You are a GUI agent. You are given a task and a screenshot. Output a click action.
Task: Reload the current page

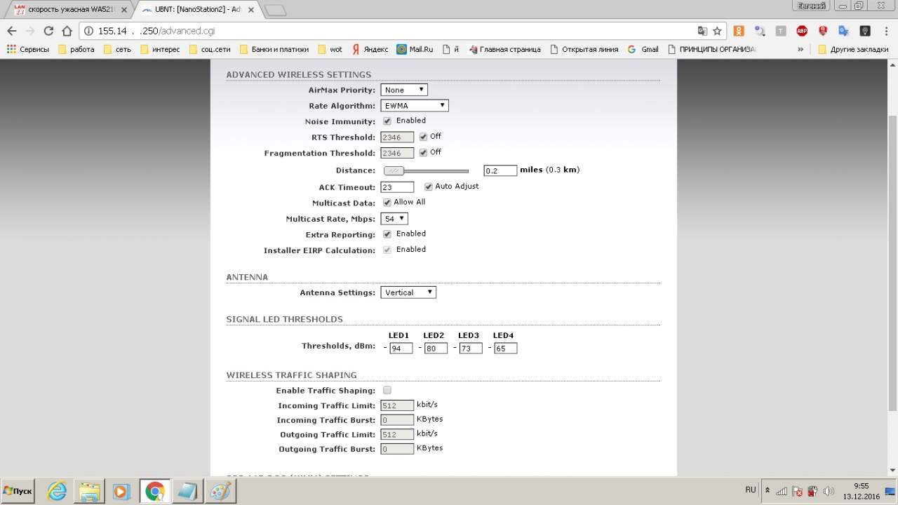48,31
